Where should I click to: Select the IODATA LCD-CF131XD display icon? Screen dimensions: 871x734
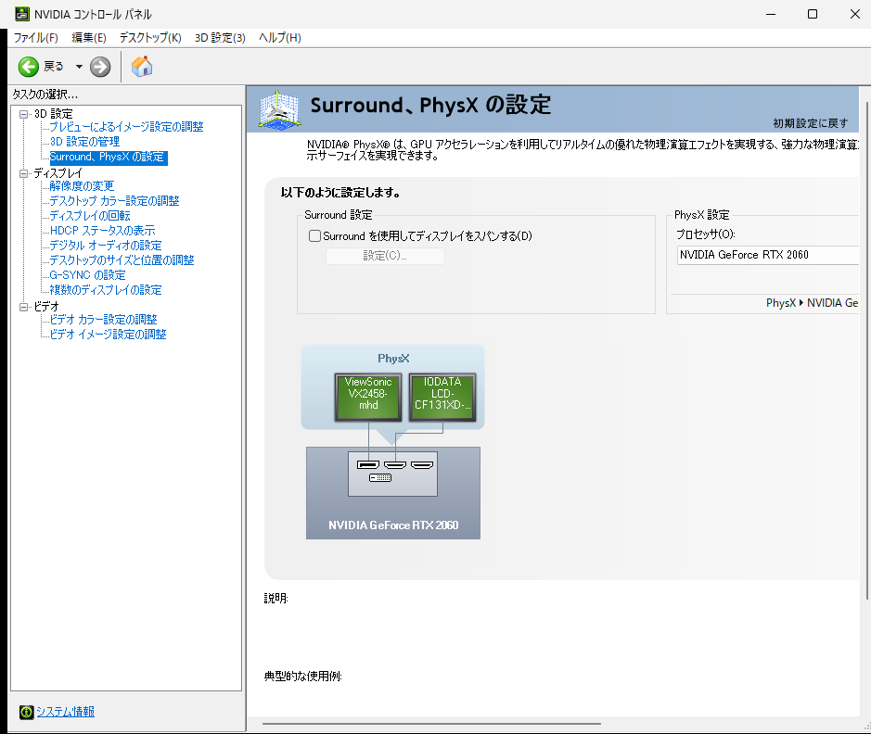(442, 397)
